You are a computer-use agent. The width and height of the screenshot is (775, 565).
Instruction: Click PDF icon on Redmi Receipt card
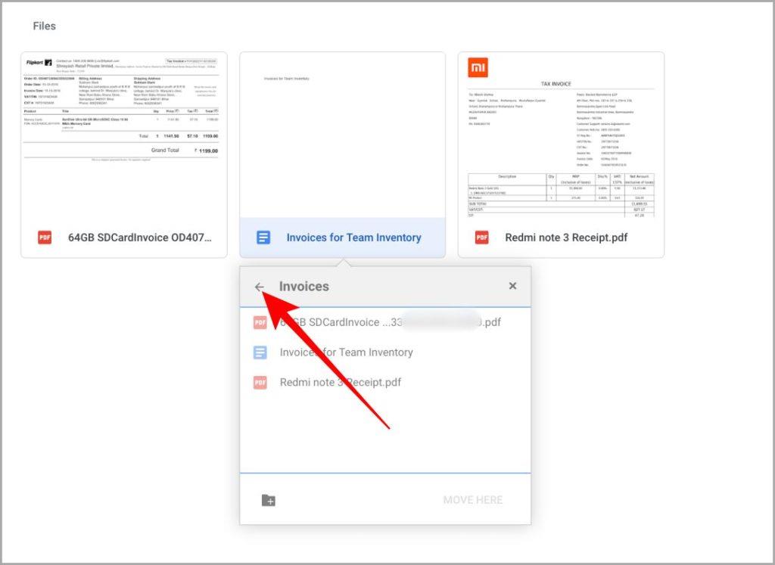(482, 237)
